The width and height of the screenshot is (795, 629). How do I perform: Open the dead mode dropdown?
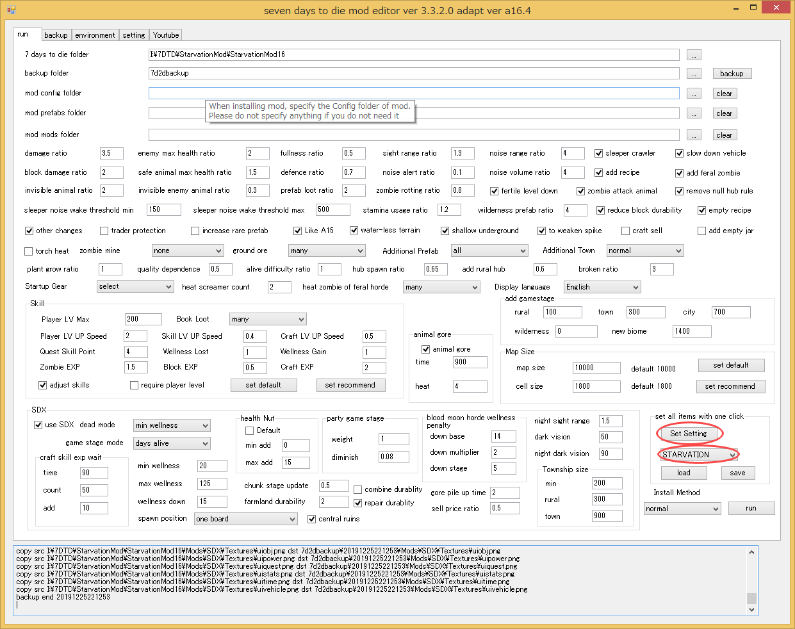172,425
